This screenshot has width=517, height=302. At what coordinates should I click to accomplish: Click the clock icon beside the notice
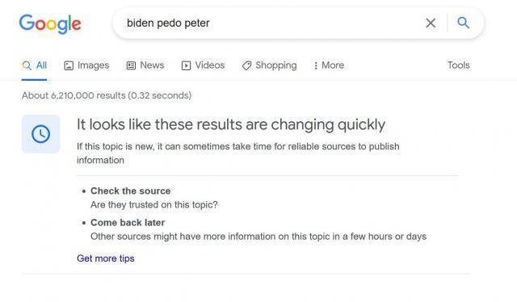coord(41,134)
